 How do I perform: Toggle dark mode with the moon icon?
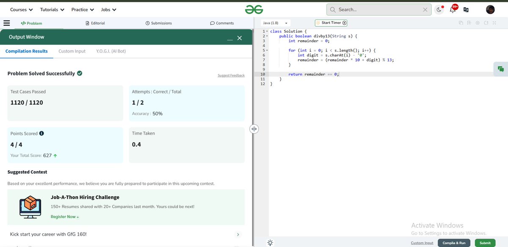tap(439, 9)
